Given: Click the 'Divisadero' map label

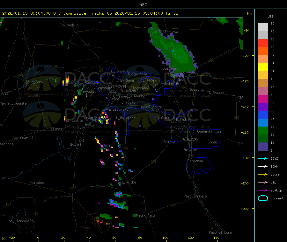Looking at the screenshot, I should [69, 25].
